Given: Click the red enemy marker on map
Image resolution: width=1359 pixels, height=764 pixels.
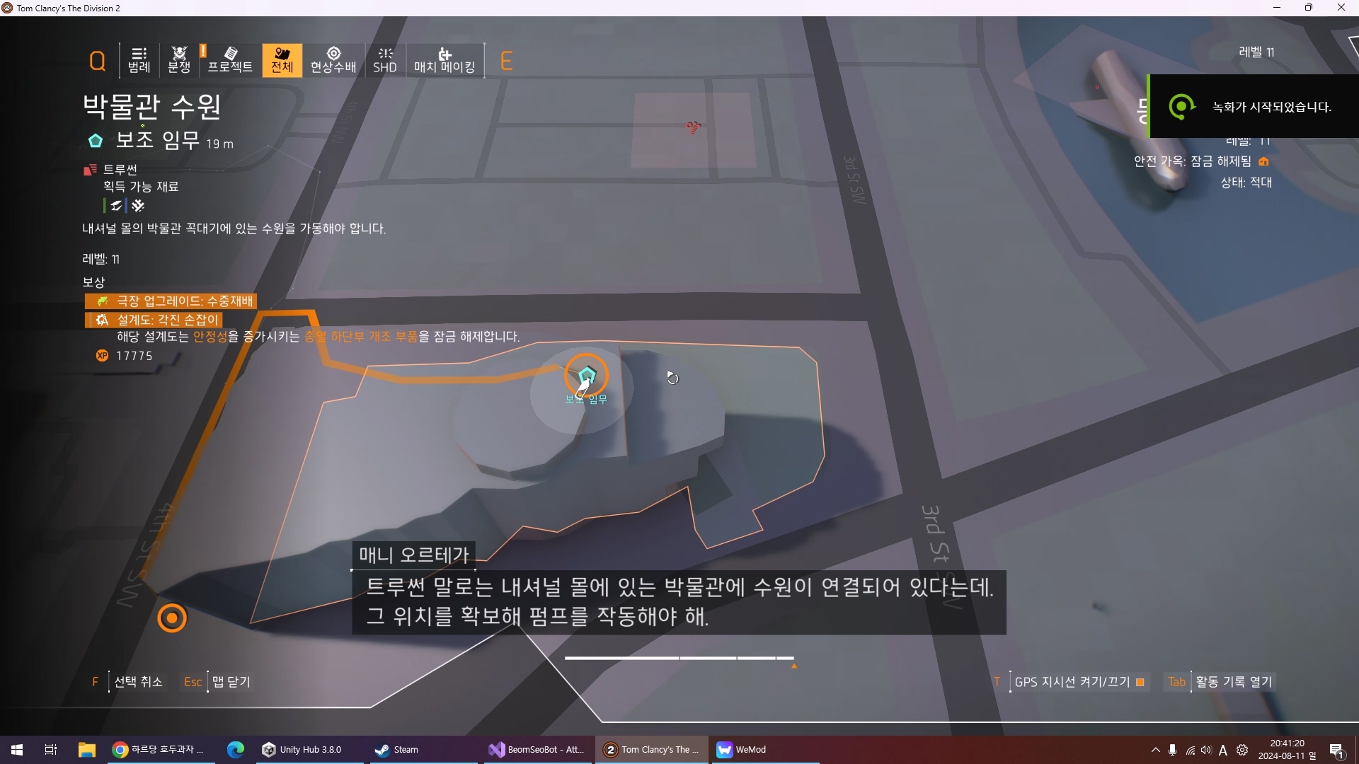Looking at the screenshot, I should (693, 127).
